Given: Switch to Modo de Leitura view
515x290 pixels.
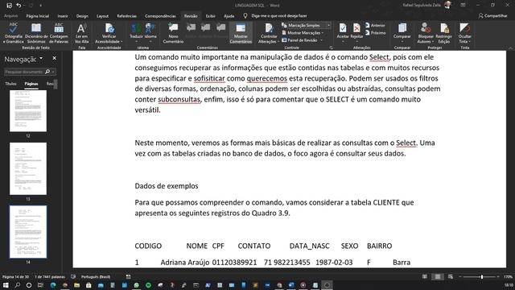Looking at the screenshot, I should pyautogui.click(x=425, y=277).
